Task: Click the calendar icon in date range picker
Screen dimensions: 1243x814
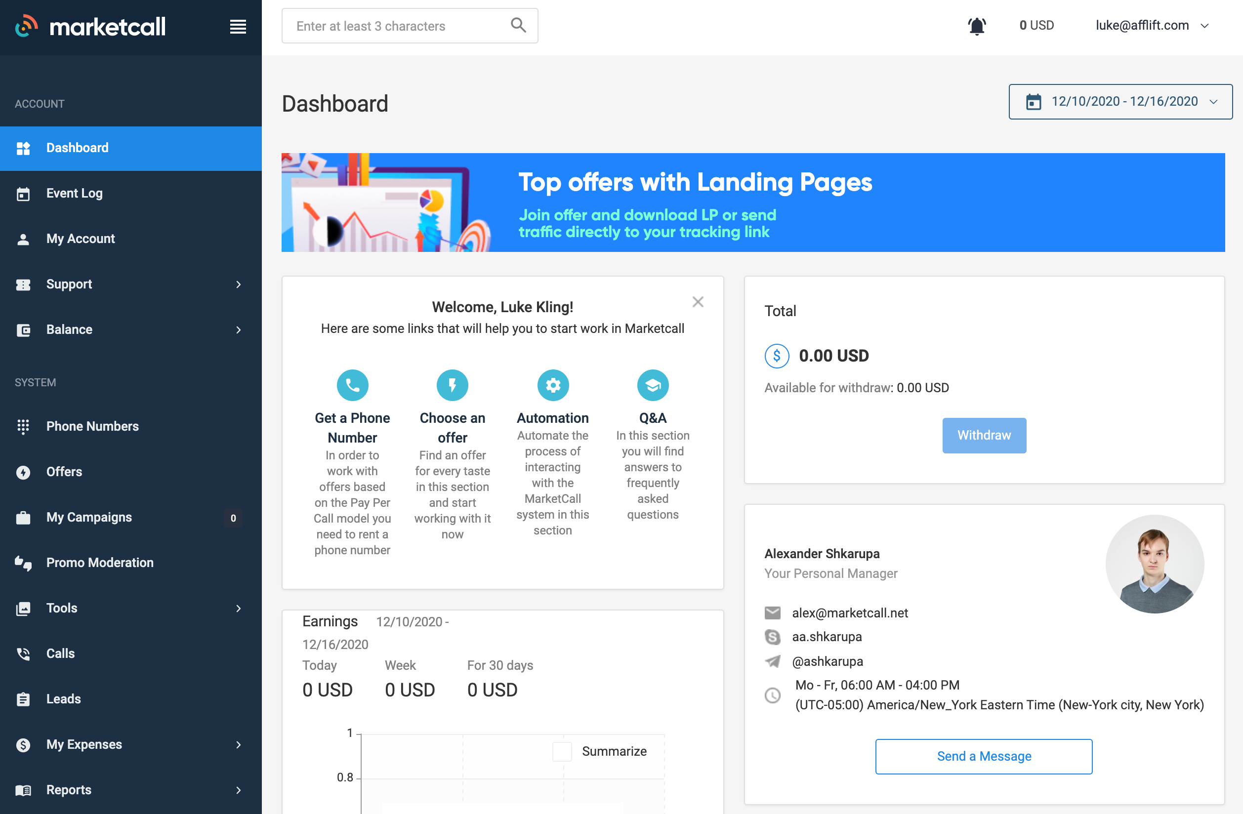Action: (1033, 101)
